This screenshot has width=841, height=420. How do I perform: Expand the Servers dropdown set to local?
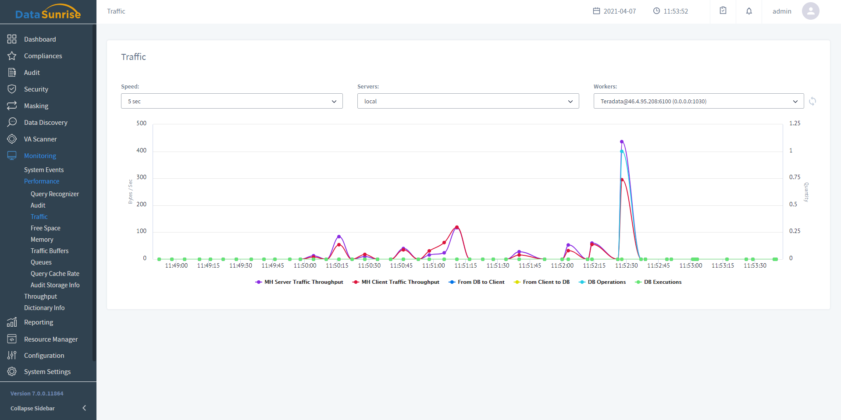tap(468, 101)
